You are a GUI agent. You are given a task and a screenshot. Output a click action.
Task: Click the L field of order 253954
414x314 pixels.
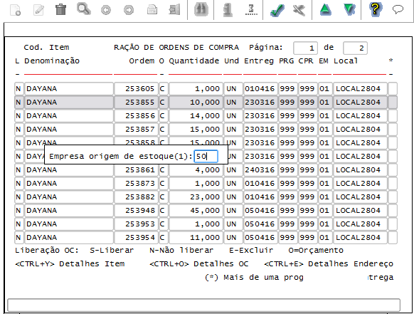point(18,237)
